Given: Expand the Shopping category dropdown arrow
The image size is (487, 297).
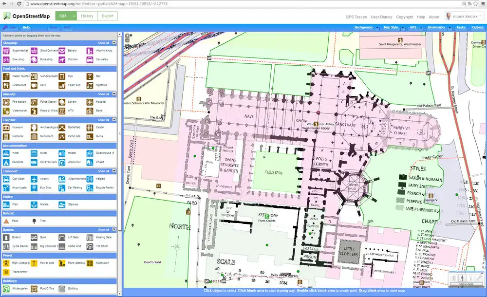Looking at the screenshot, I should (114, 43).
